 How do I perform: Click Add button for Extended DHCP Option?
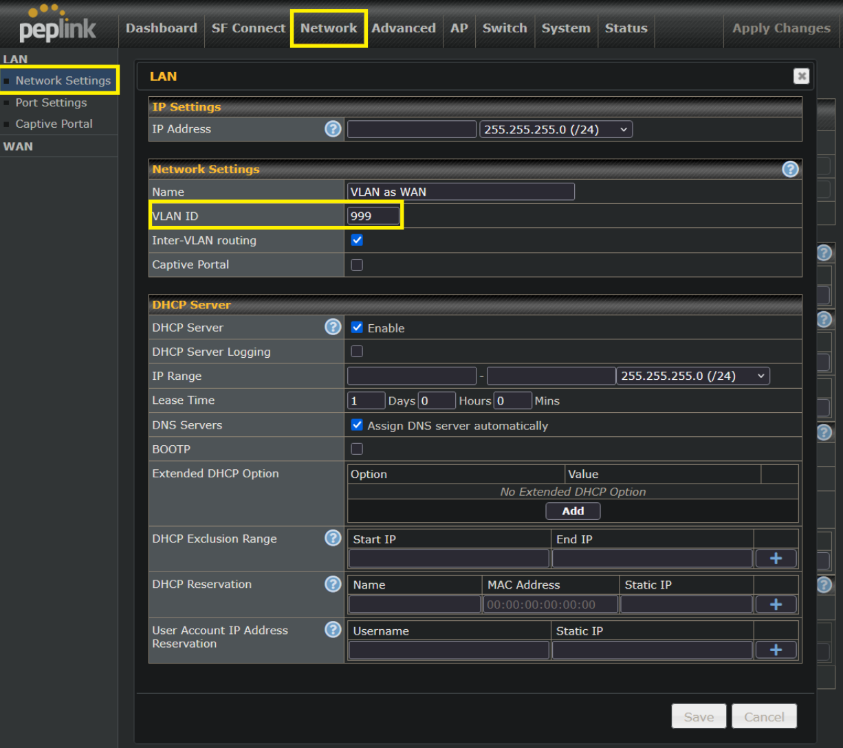573,511
